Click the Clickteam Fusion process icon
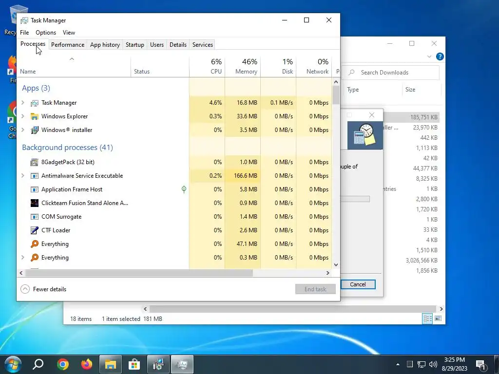Image resolution: width=499 pixels, height=374 pixels. 35,203
